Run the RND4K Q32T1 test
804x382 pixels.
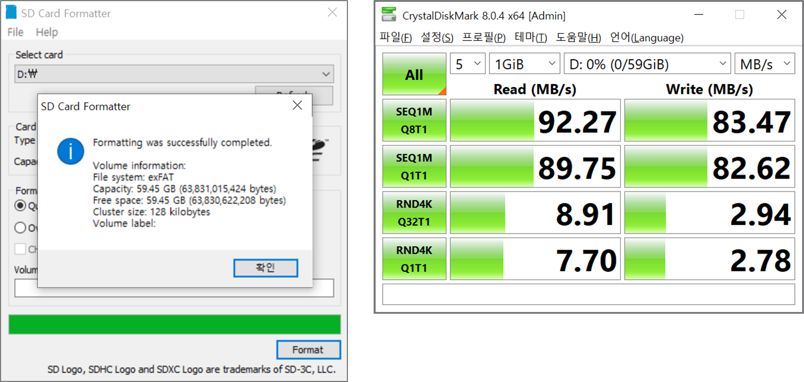click(414, 213)
